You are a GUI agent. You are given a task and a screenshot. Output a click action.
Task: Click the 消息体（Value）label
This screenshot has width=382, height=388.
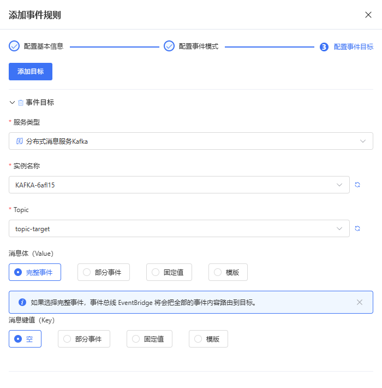pyautogui.click(x=31, y=254)
